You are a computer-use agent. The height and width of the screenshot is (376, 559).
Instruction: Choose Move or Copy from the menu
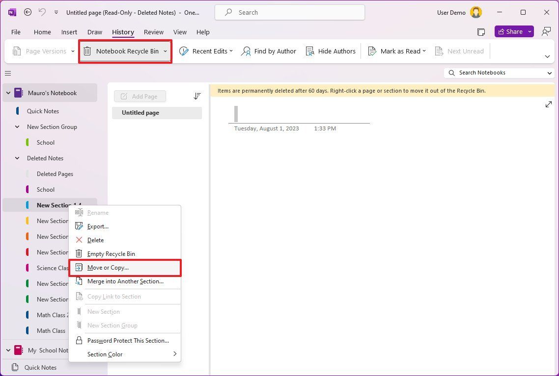tap(125, 268)
